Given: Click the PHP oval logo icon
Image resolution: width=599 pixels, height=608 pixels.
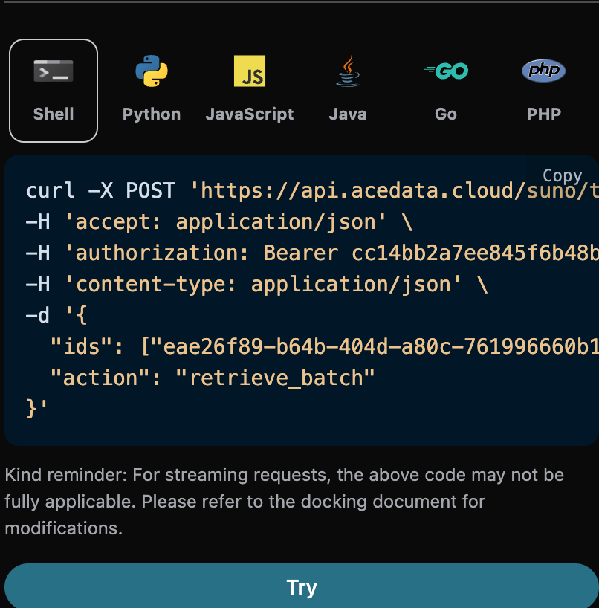Looking at the screenshot, I should [x=543, y=71].
